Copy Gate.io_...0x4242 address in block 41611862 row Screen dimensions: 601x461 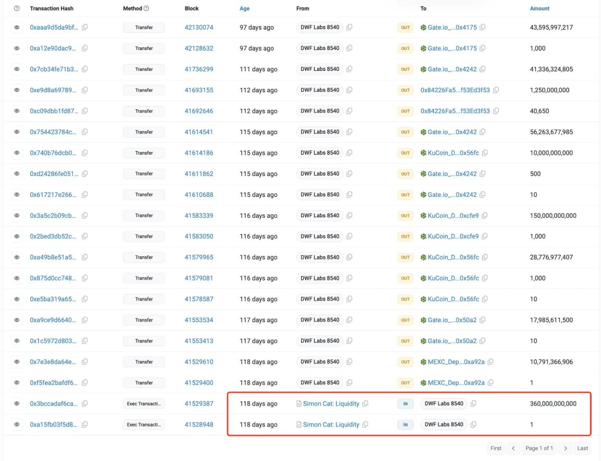[x=483, y=173]
